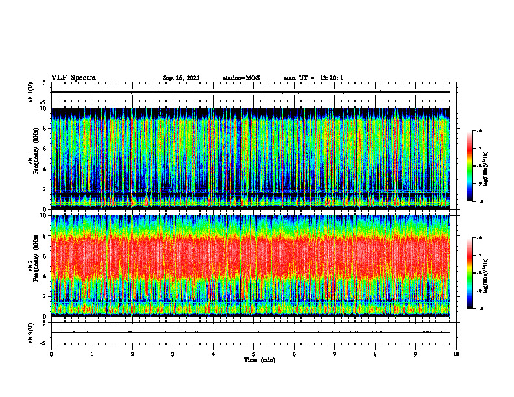Viewport: 514px width, 397px height.
Task: Click the "-6" tick of ch.1 colorbar
Action: click(479, 130)
